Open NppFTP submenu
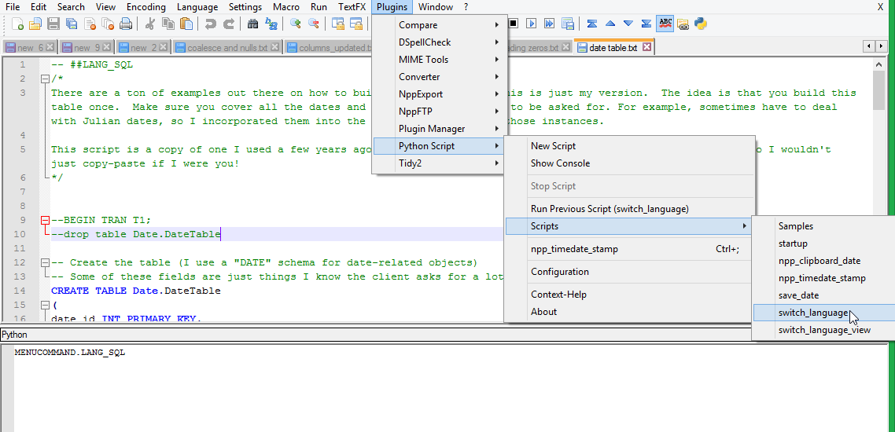 coord(438,111)
